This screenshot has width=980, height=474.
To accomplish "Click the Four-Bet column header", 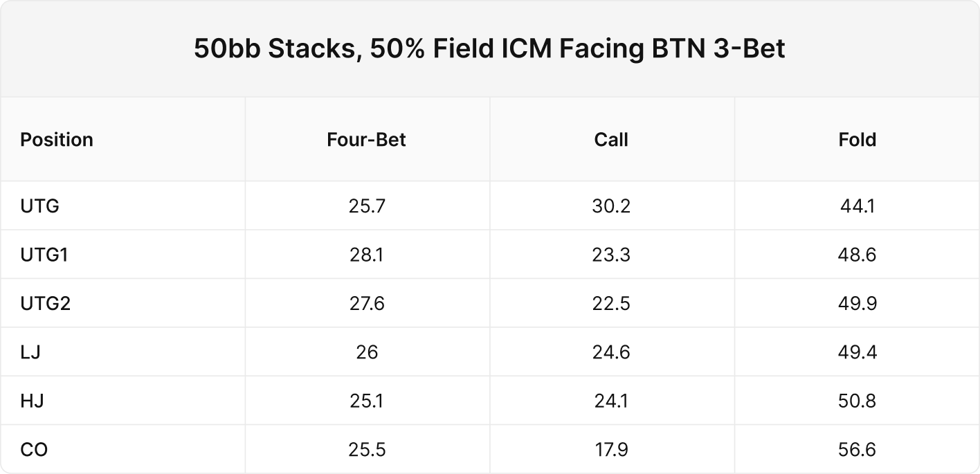I will pos(367,140).
